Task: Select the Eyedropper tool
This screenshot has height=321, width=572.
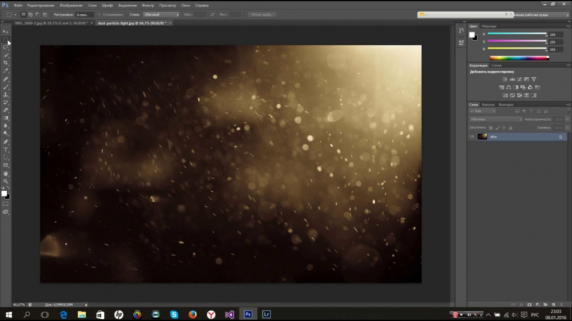Action: pos(6,71)
